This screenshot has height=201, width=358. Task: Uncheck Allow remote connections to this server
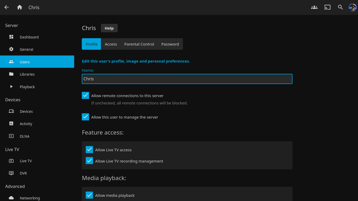coord(85,96)
